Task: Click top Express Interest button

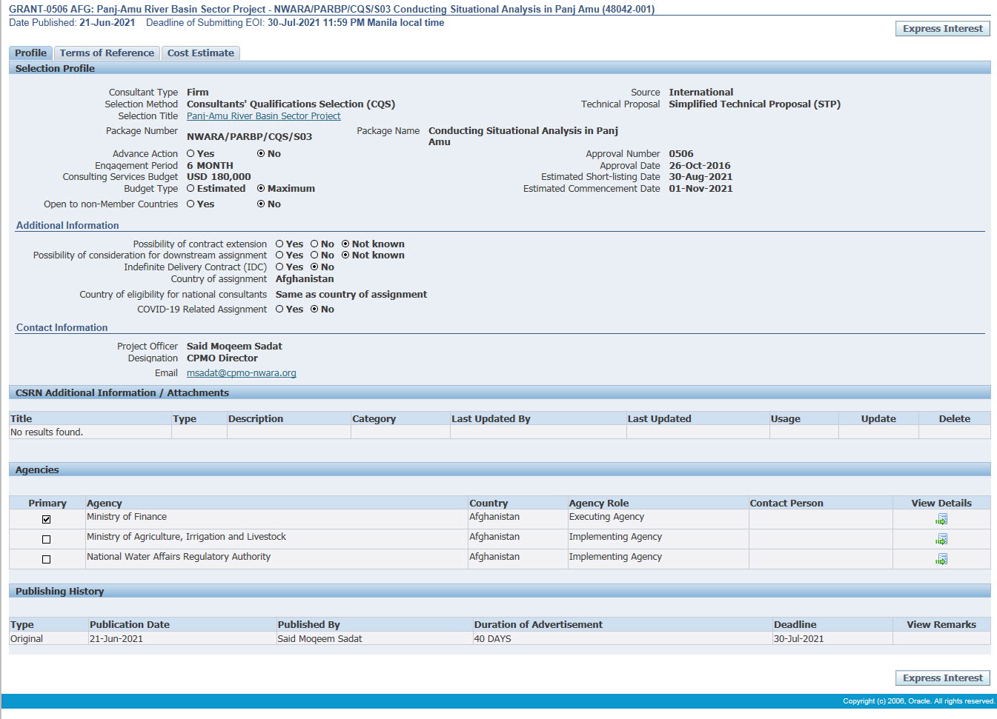Action: pyautogui.click(x=942, y=29)
